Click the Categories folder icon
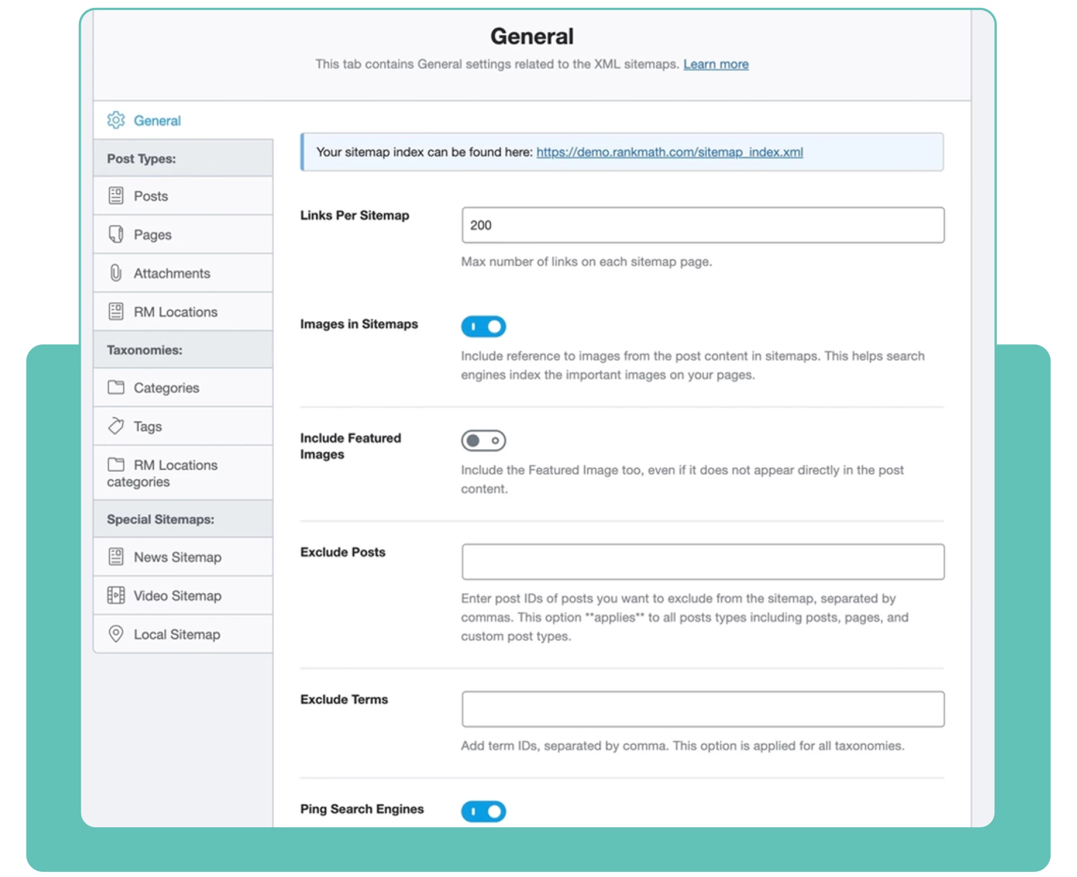Screen dimensions: 1077x877 point(116,387)
